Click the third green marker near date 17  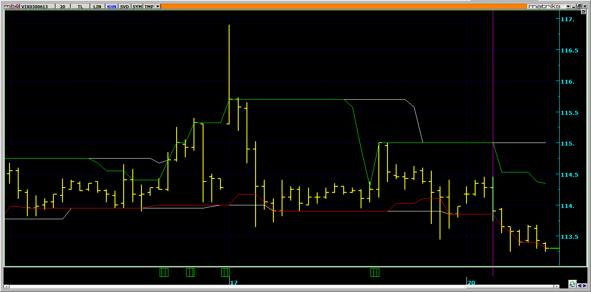point(225,272)
